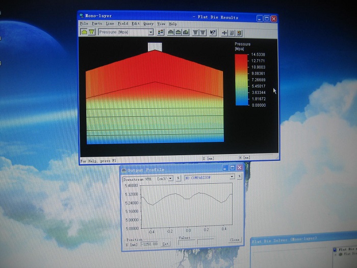Click the 'H [mm]' status bar field
This screenshot has width=357, height=268.
tap(244, 157)
